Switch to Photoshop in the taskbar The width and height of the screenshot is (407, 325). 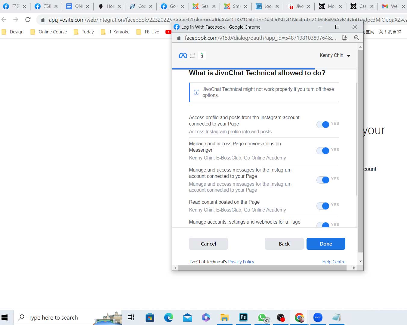pos(243,317)
